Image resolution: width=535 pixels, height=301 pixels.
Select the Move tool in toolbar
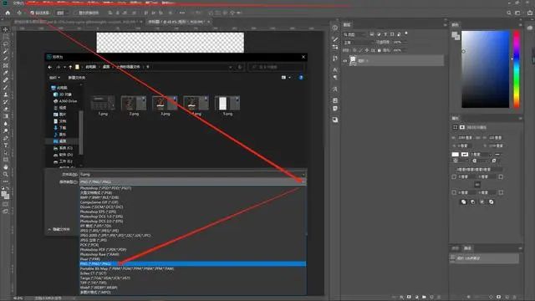6,30
